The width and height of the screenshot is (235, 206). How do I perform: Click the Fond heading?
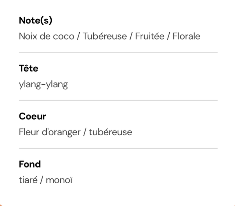tap(30, 164)
